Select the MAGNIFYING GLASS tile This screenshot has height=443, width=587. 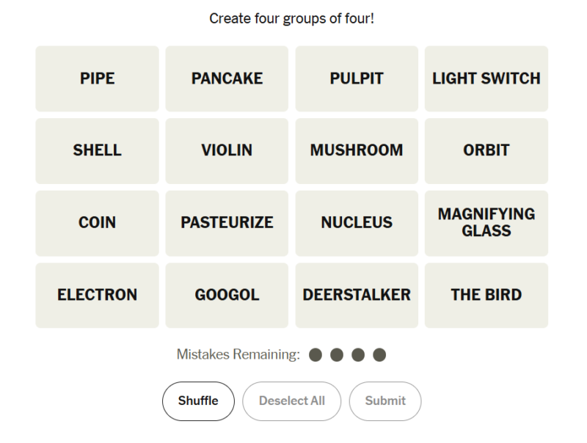click(x=486, y=222)
